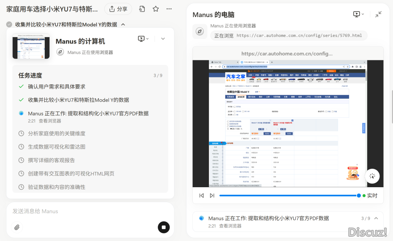The height and width of the screenshot is (241, 393).
Task: Click the back arrow in embedded browser
Action: coord(211,67)
